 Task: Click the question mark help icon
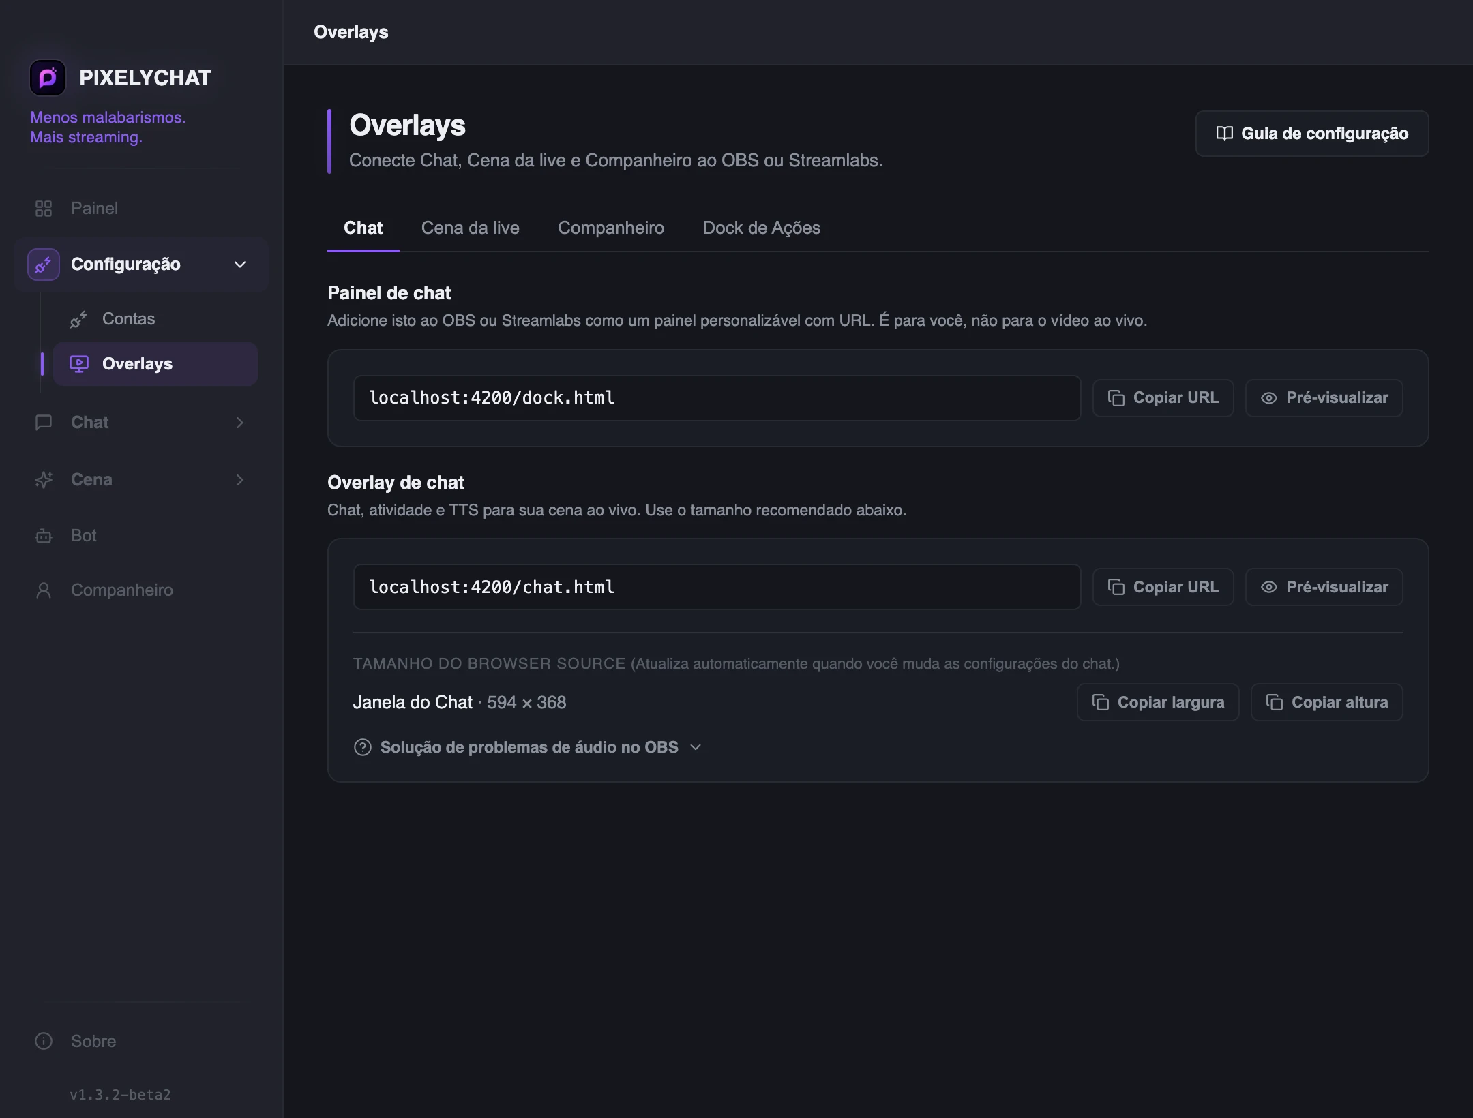[x=363, y=747]
